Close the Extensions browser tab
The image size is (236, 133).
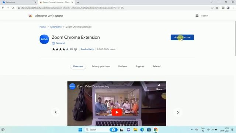(35, 3)
